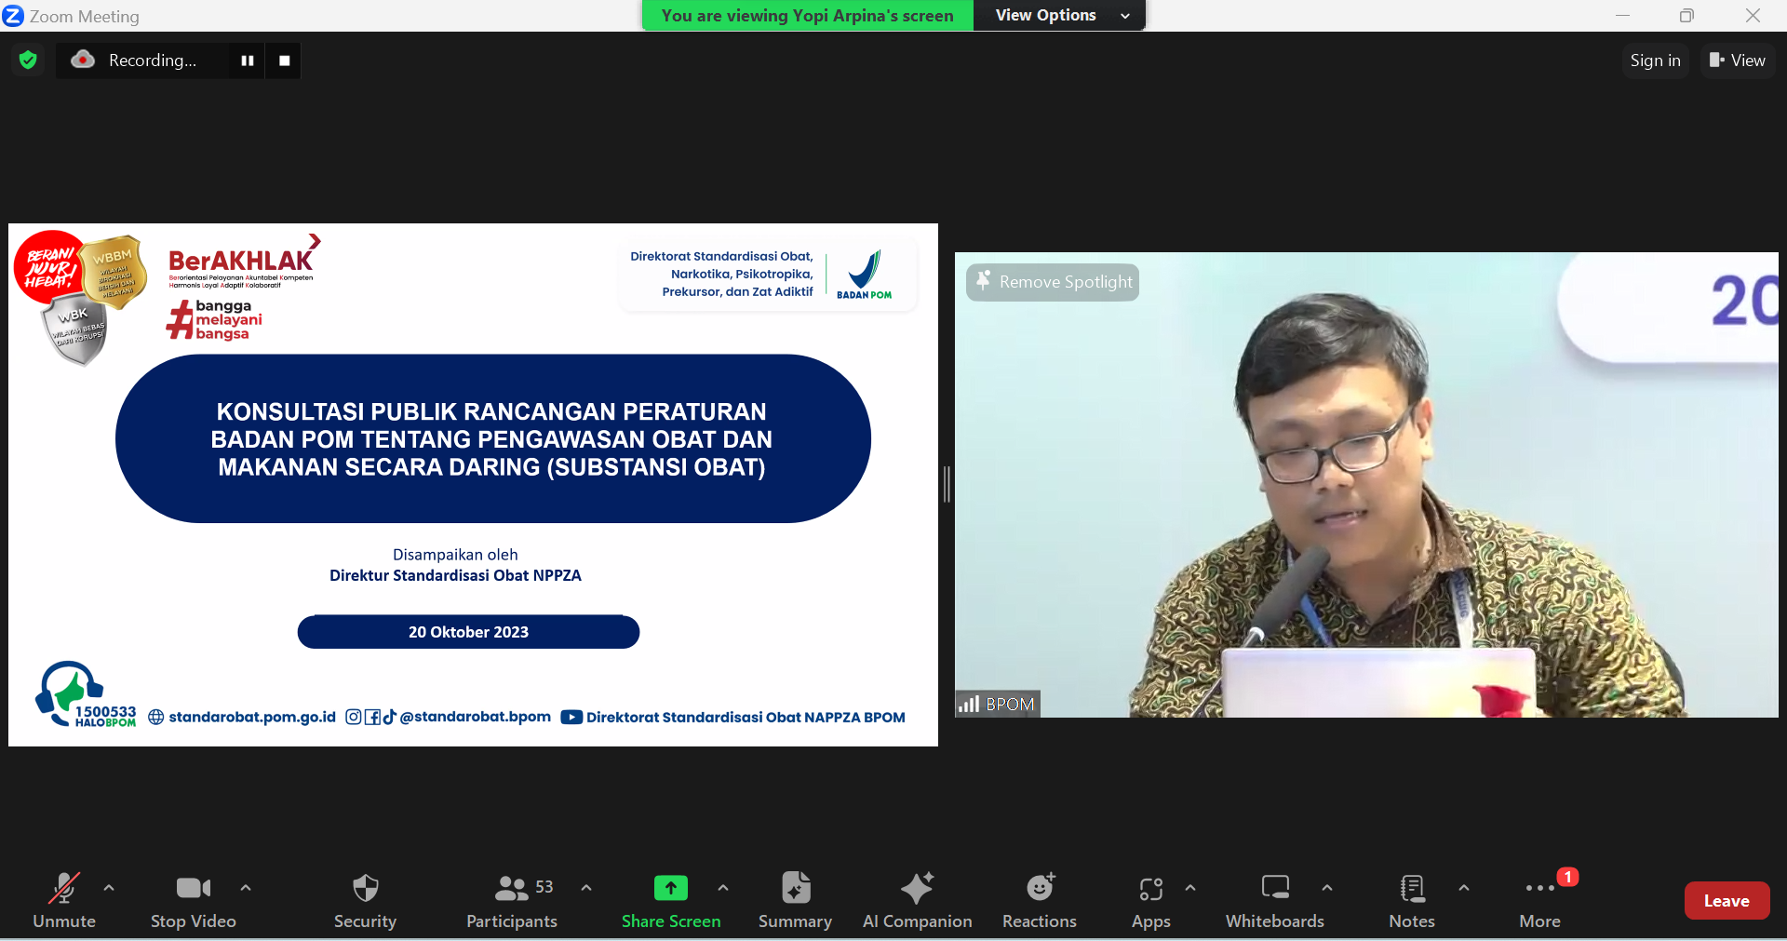The height and width of the screenshot is (941, 1787).
Task: Open the View menu at top right
Action: click(1737, 60)
